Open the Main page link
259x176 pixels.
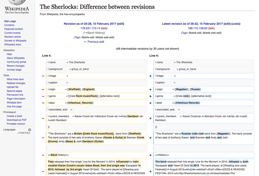pos(10,21)
